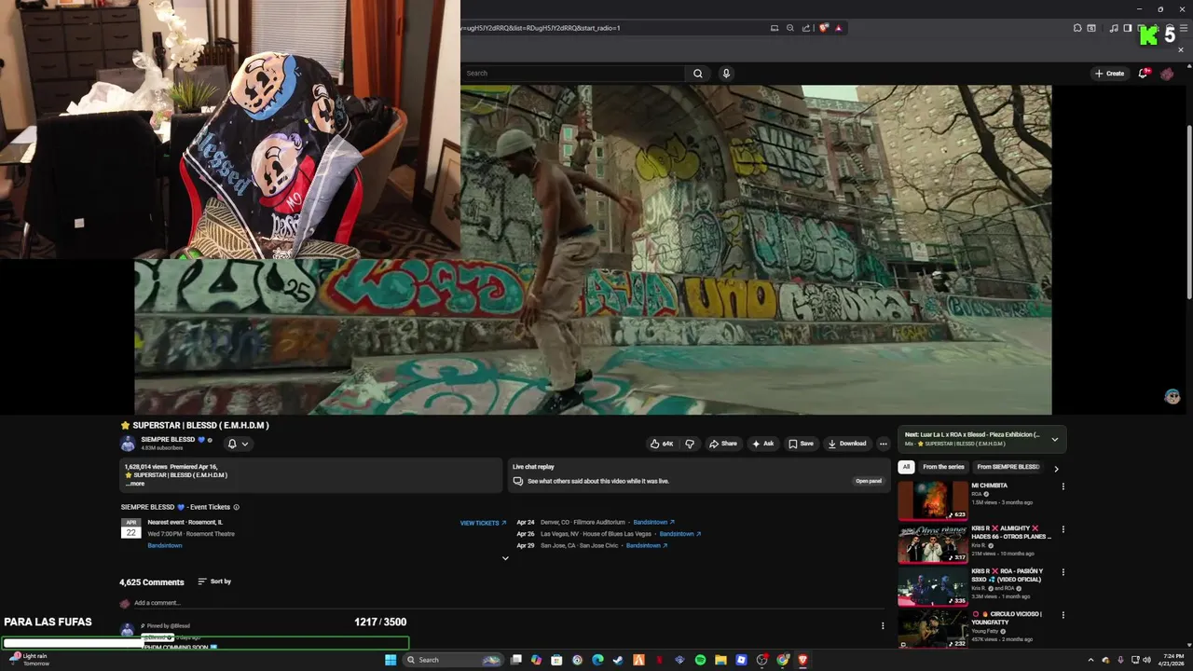
Task: Open Spotify from the taskbar
Action: (700, 660)
